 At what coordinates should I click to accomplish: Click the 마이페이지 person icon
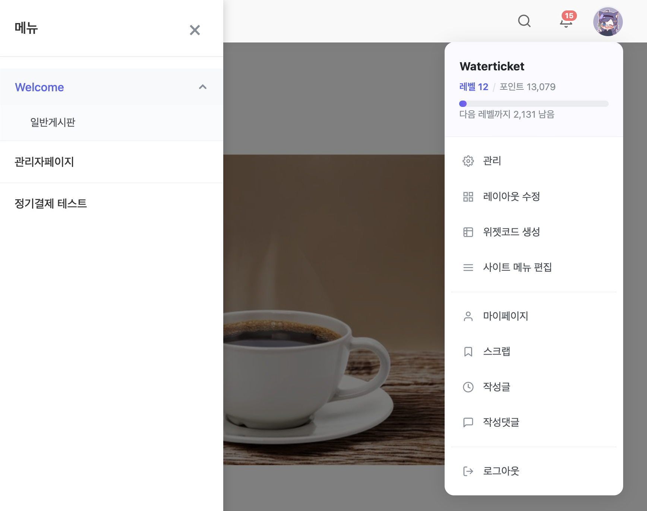coord(468,316)
